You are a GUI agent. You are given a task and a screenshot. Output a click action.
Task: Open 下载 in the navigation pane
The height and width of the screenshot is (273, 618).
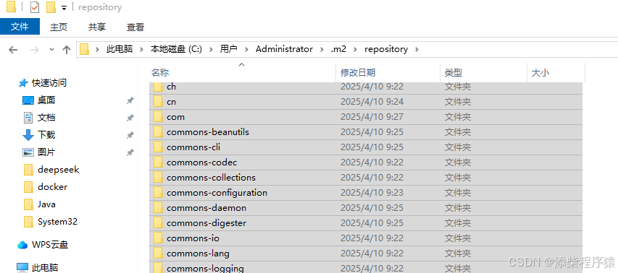(x=46, y=135)
